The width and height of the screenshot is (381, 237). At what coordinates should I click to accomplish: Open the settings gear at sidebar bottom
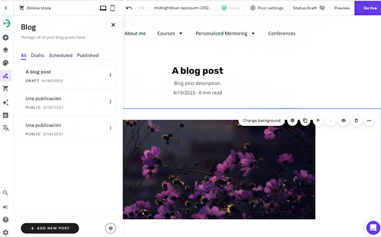point(6,233)
